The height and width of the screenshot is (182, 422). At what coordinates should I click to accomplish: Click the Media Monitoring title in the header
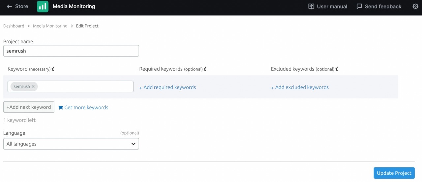74,6
